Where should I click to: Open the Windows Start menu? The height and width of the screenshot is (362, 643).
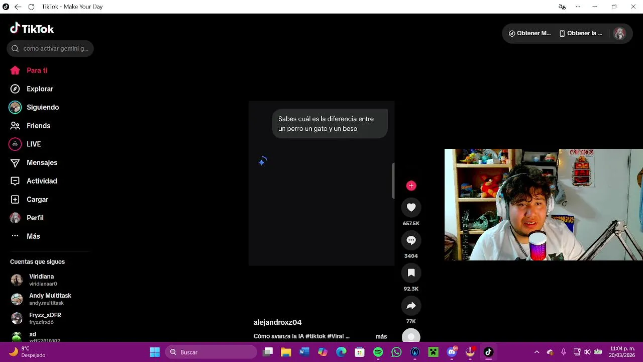coord(155,352)
